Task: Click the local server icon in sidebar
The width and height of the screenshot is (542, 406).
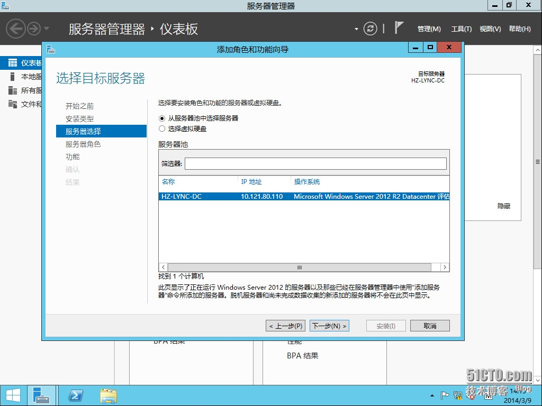Action: pyautogui.click(x=13, y=77)
